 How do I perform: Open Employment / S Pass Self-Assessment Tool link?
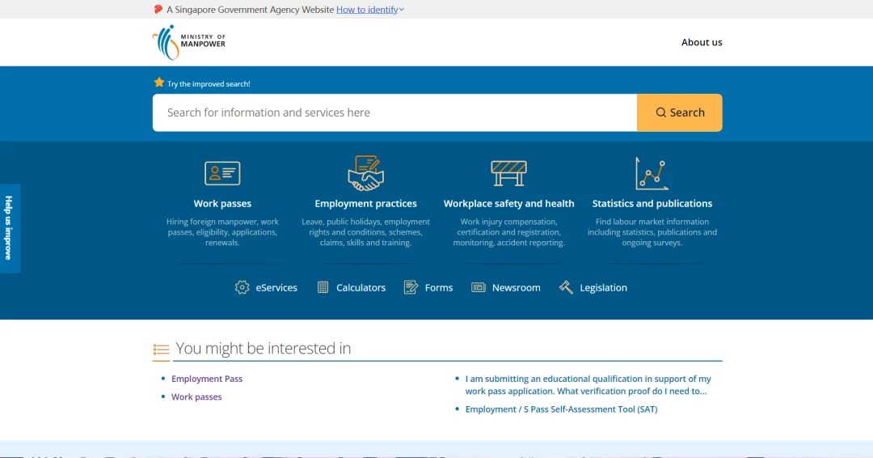click(561, 409)
